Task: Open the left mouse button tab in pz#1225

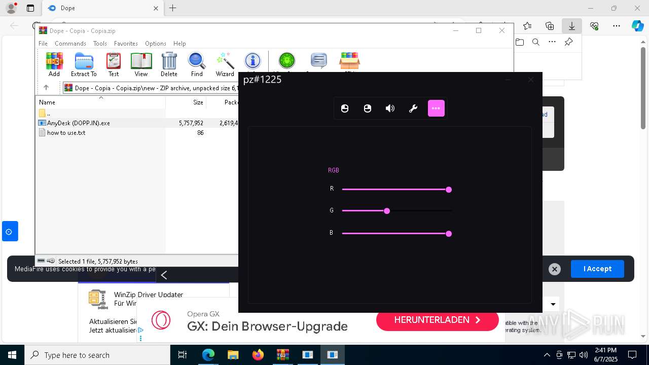Action: pos(345,108)
